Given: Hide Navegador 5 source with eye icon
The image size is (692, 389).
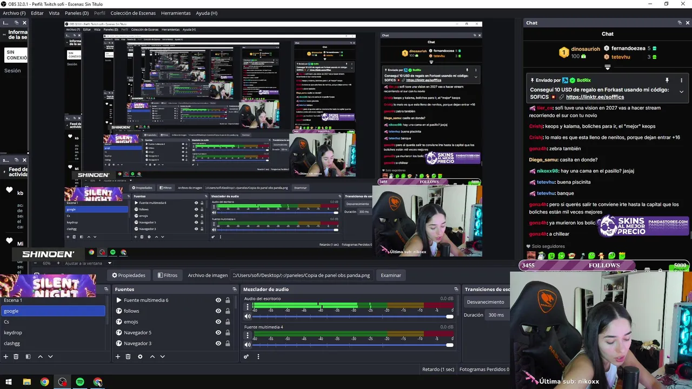Looking at the screenshot, I should [218, 333].
